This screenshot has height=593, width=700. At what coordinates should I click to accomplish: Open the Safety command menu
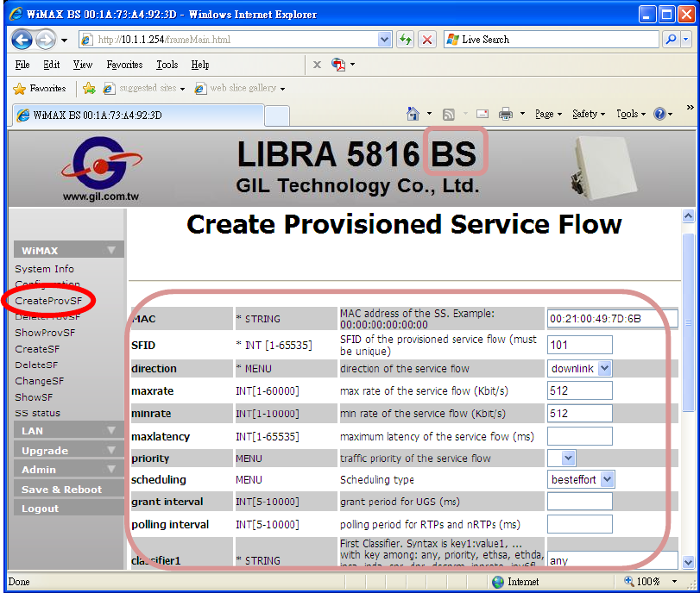click(x=589, y=114)
